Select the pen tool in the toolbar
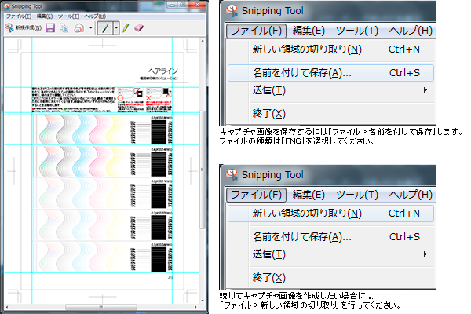This screenshot has height=314, width=471. (105, 28)
